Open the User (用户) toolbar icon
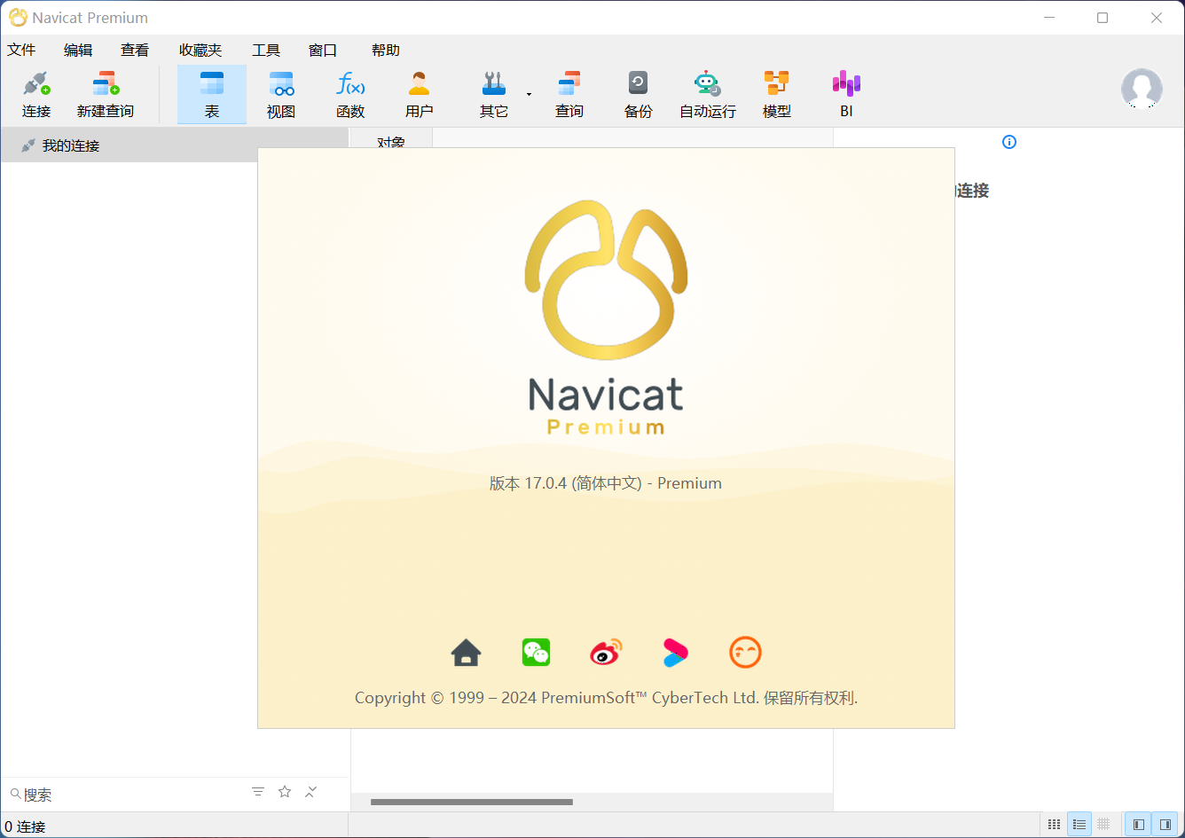1185x838 pixels. tap(420, 95)
